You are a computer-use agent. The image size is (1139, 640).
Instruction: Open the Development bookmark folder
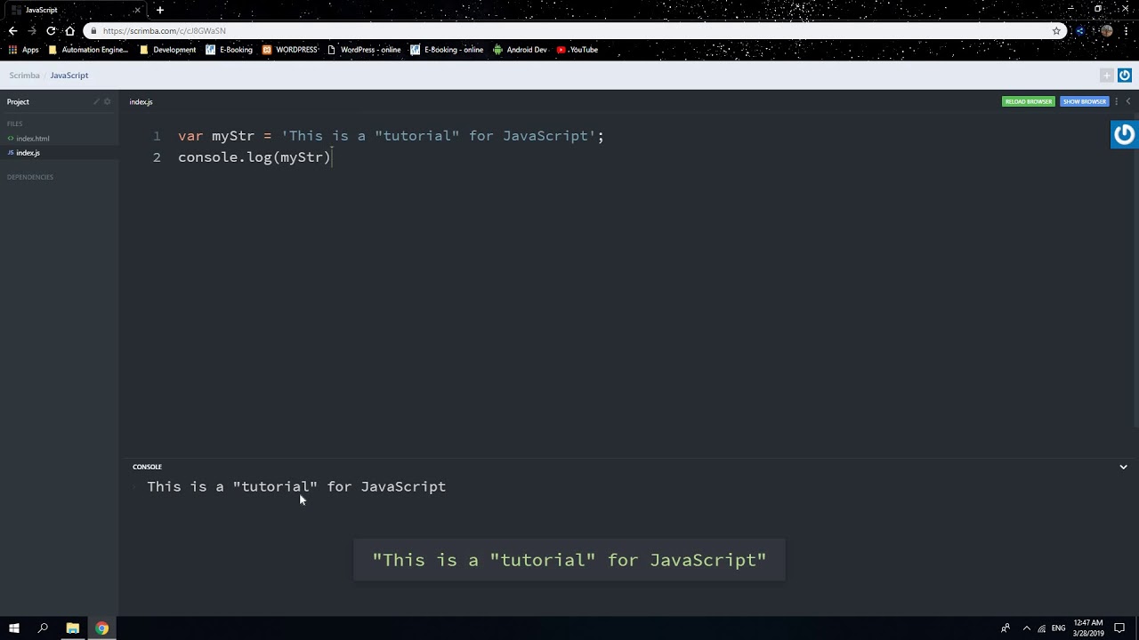[167, 50]
